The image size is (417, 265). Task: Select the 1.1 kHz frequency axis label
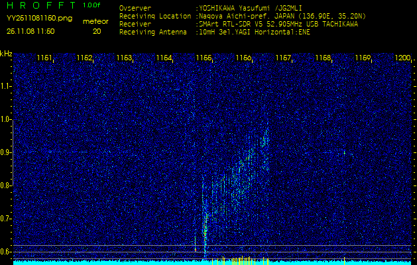click(5, 86)
